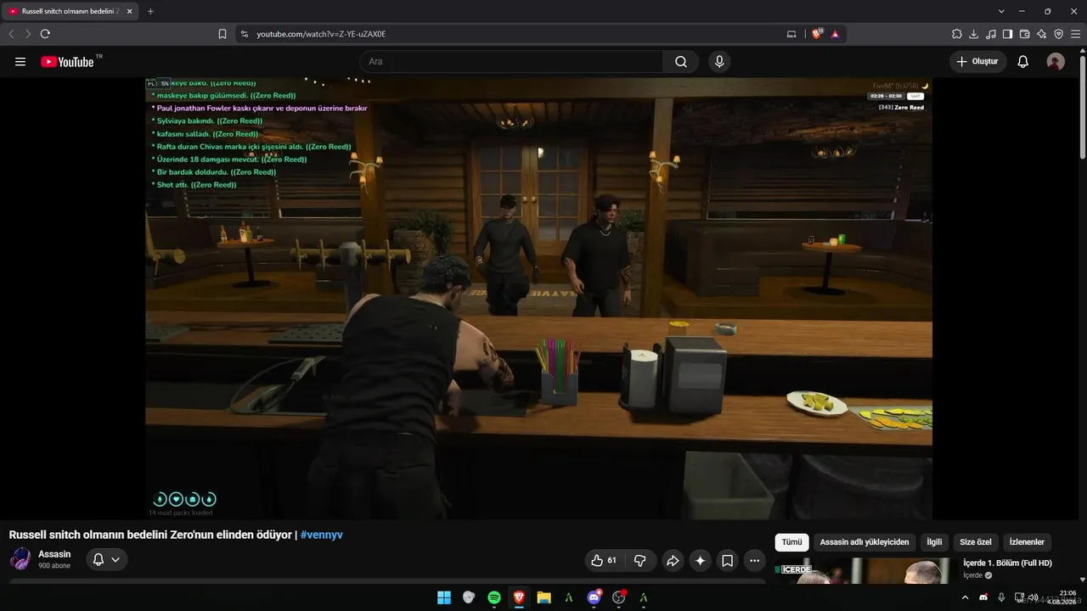
Task: Click the page vertical scrollbar
Action: pyautogui.click(x=1082, y=106)
